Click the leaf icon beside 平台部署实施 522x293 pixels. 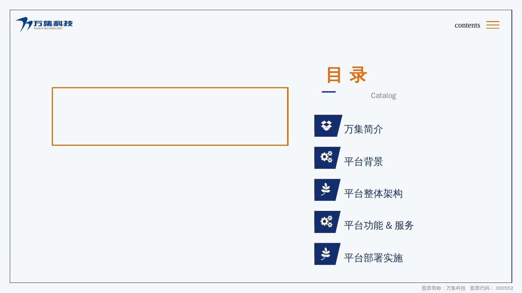click(x=326, y=254)
